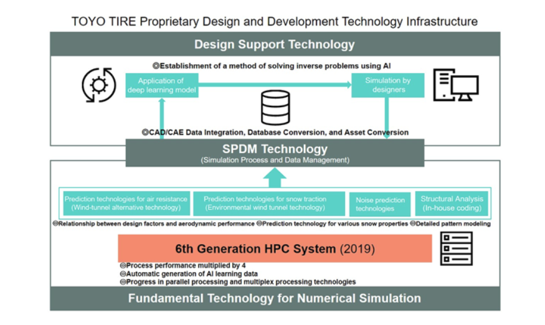Select the 'Application of deep learning model' box
The width and height of the screenshot is (545, 325).
(162, 85)
